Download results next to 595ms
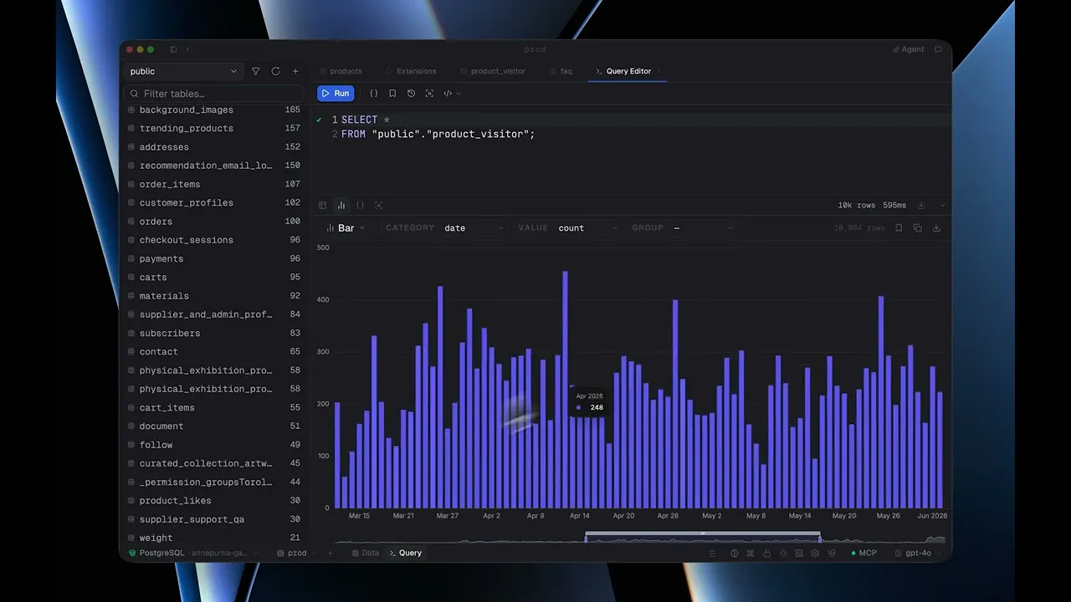The image size is (1071, 602). point(921,205)
